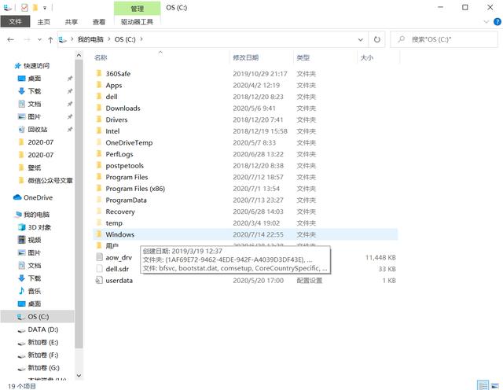
Task: Expand chevron after OS (C:) in address bar
Action: click(x=141, y=39)
